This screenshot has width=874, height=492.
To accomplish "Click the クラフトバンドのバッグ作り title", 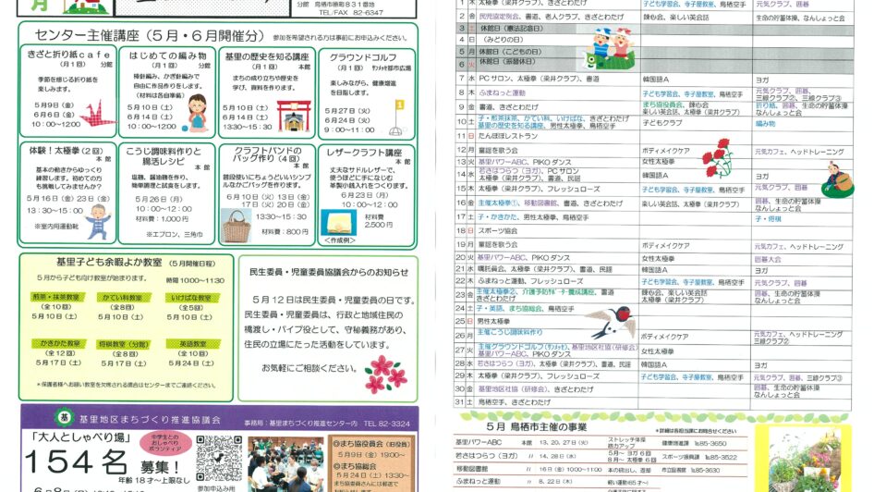I will pos(268,154).
